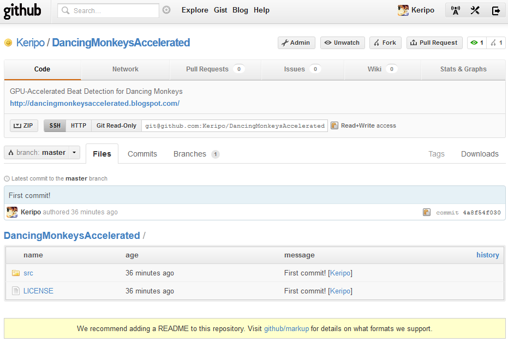Open the Keripo username in header
This screenshot has width=508, height=342.
click(422, 10)
